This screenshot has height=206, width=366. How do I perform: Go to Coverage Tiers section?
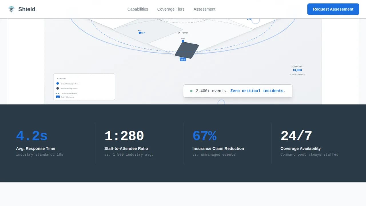[x=171, y=9]
